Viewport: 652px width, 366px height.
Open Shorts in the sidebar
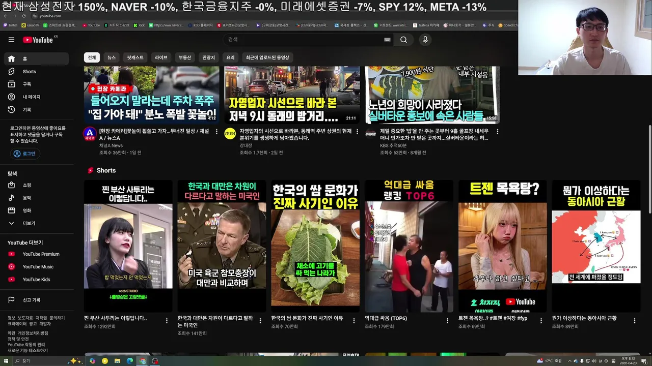37,72
